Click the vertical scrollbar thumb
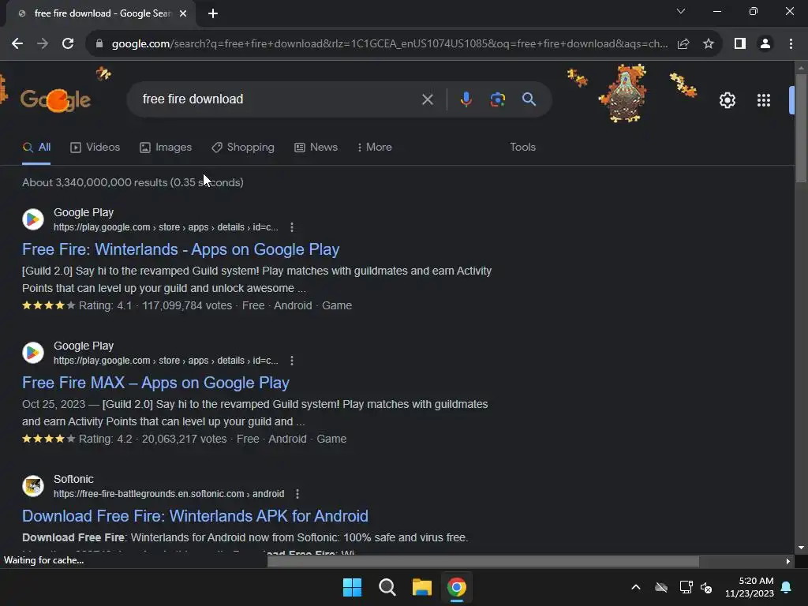This screenshot has height=606, width=808. click(x=801, y=129)
